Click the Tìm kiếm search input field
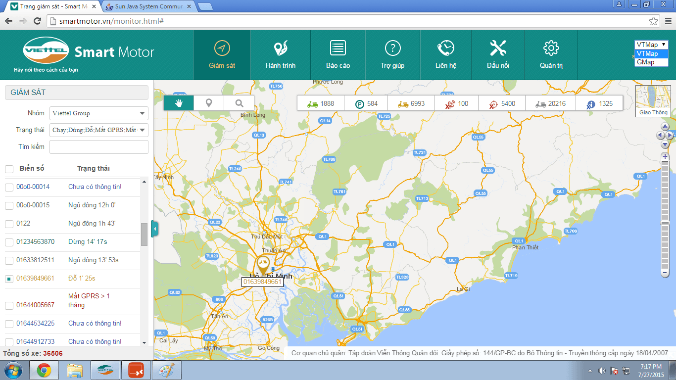 (x=99, y=147)
